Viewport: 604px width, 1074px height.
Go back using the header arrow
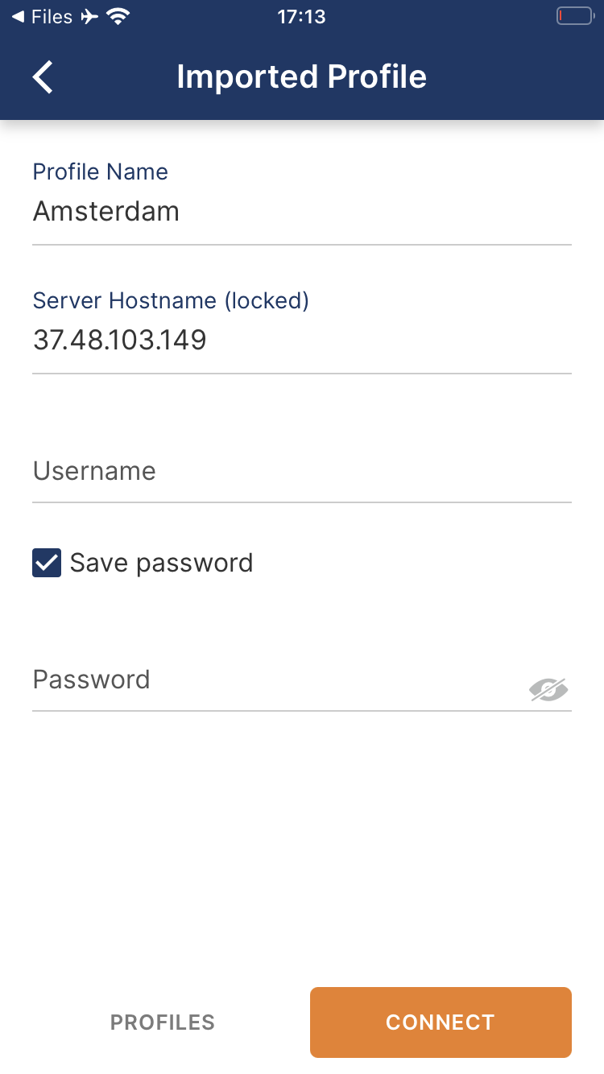43,77
